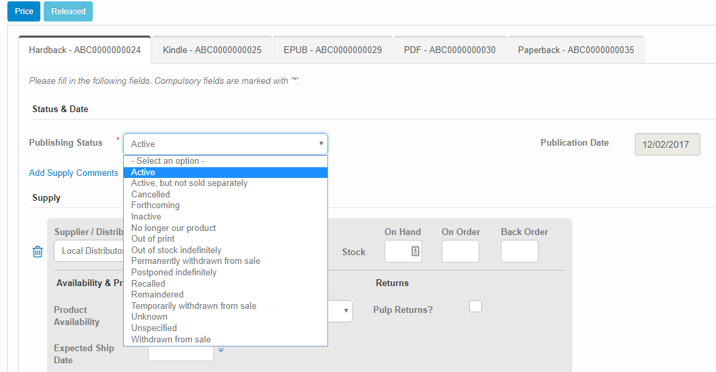Delete supply row with trash icon
Viewport: 716px width, 372px height.
[x=38, y=252]
